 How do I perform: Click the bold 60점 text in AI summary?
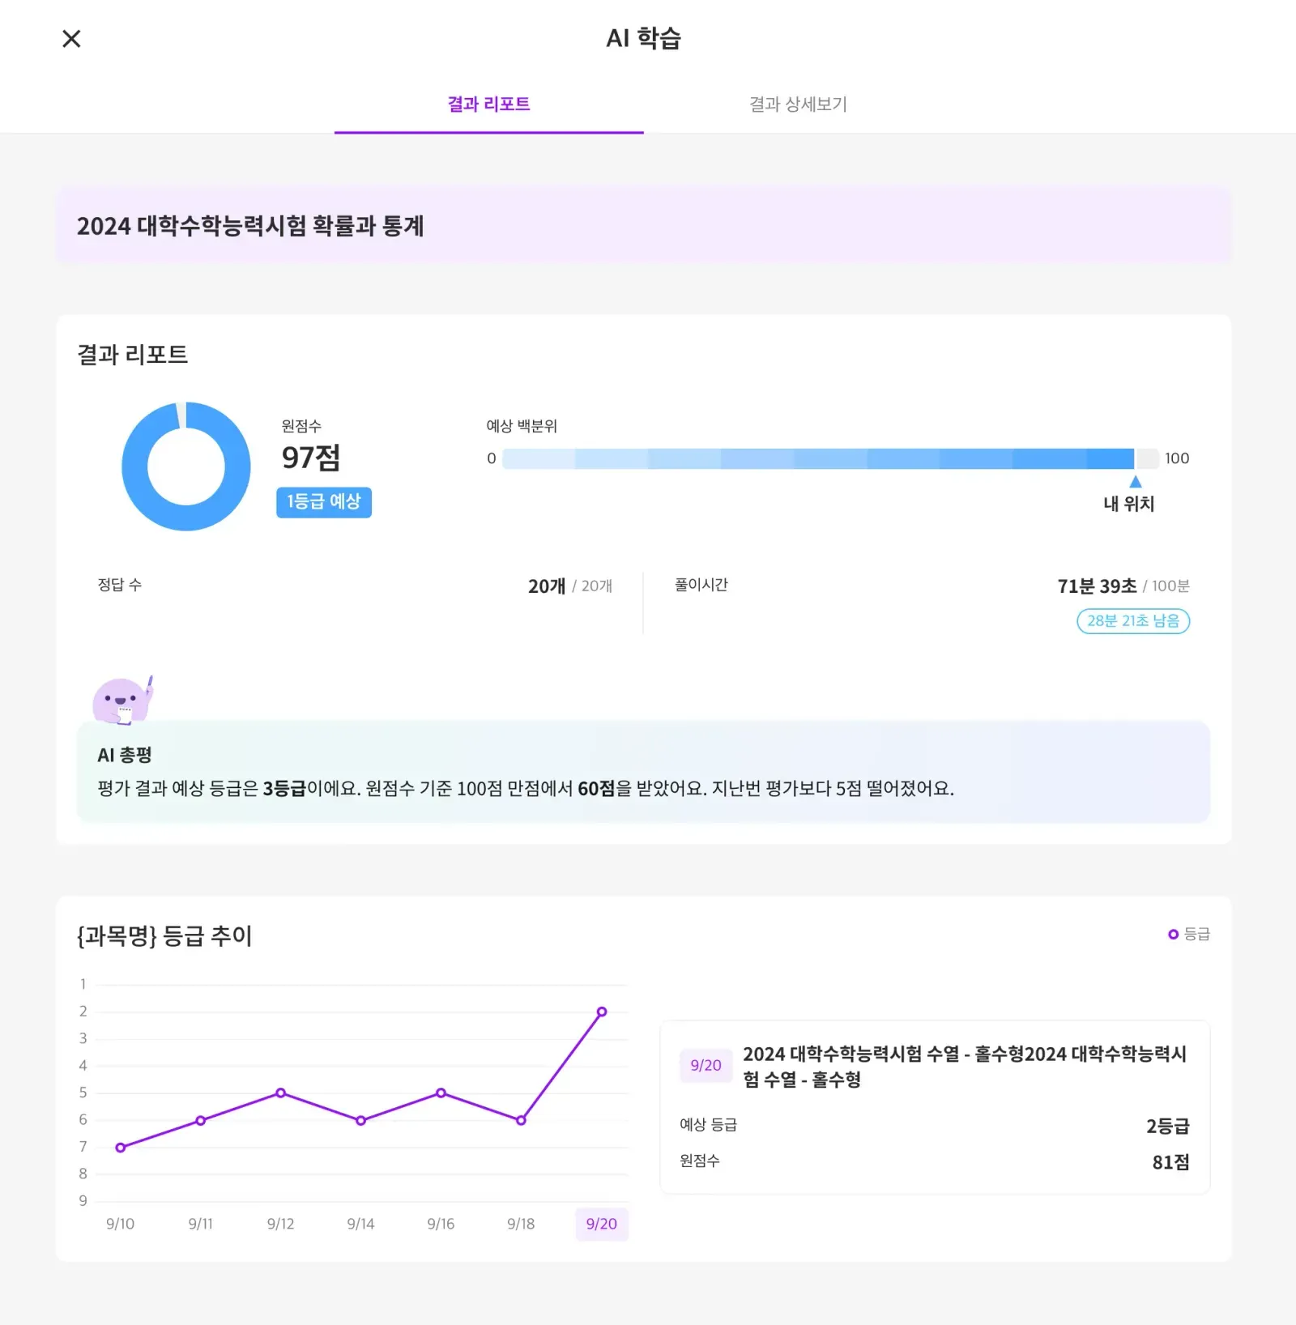pyautogui.click(x=596, y=789)
